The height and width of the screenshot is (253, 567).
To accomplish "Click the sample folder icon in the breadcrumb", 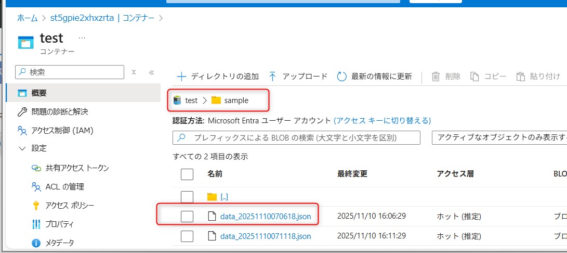I will [x=216, y=100].
